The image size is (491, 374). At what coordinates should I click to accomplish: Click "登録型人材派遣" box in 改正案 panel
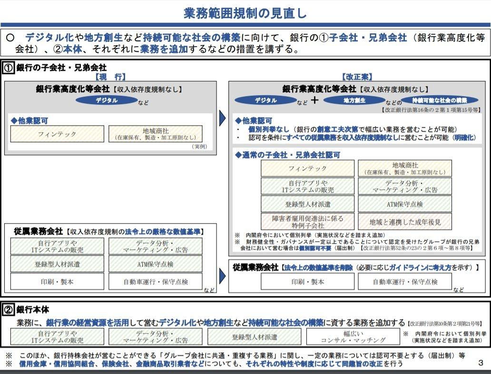click(307, 204)
